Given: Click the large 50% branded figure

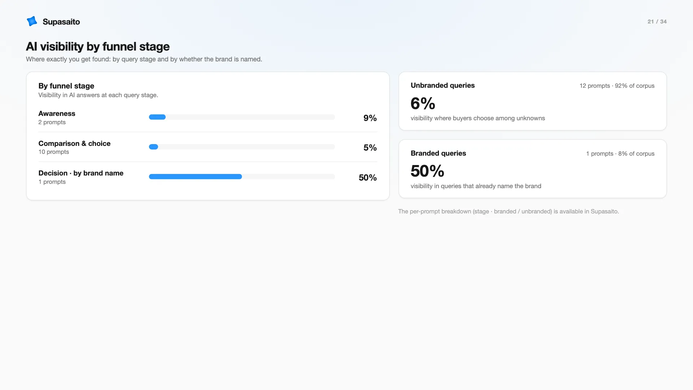Looking at the screenshot, I should (427, 171).
